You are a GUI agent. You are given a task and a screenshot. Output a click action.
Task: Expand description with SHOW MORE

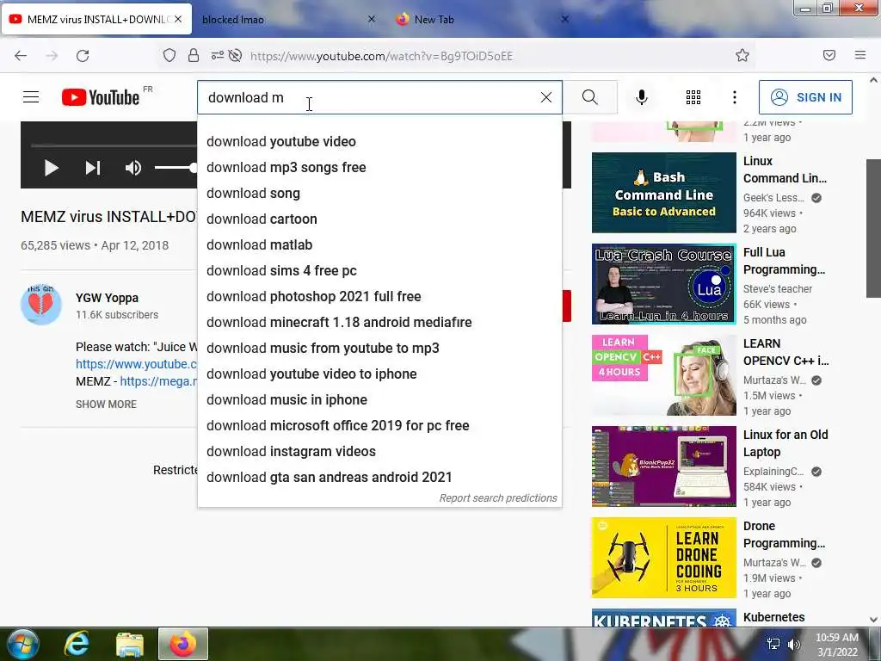[x=106, y=405]
